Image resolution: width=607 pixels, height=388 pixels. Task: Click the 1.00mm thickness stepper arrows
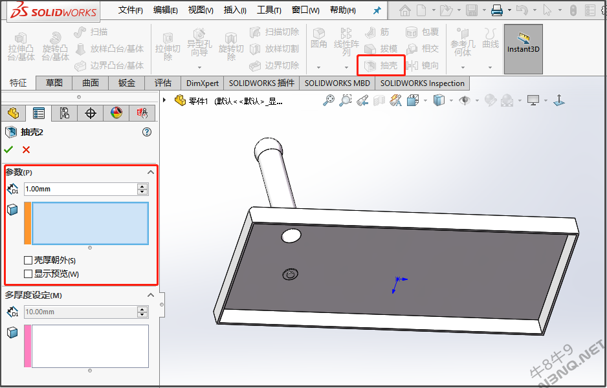tap(142, 189)
